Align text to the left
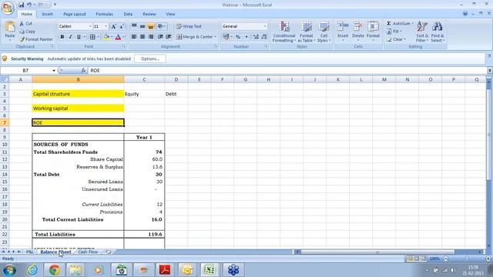 click(134, 37)
